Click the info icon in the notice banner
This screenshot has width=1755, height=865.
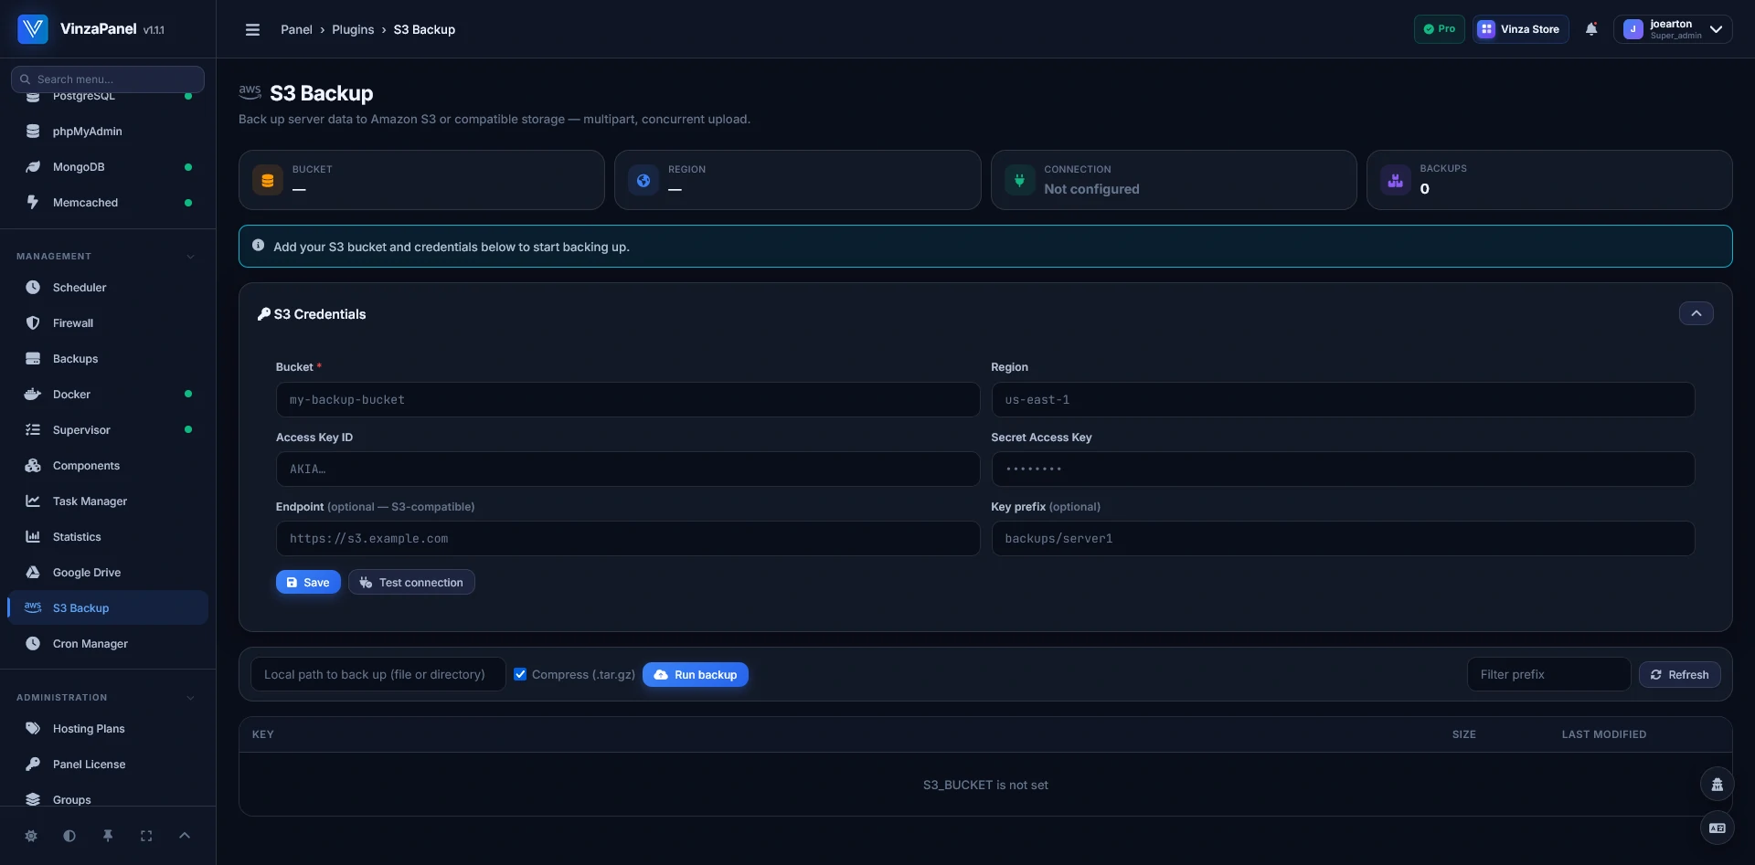pyautogui.click(x=258, y=246)
